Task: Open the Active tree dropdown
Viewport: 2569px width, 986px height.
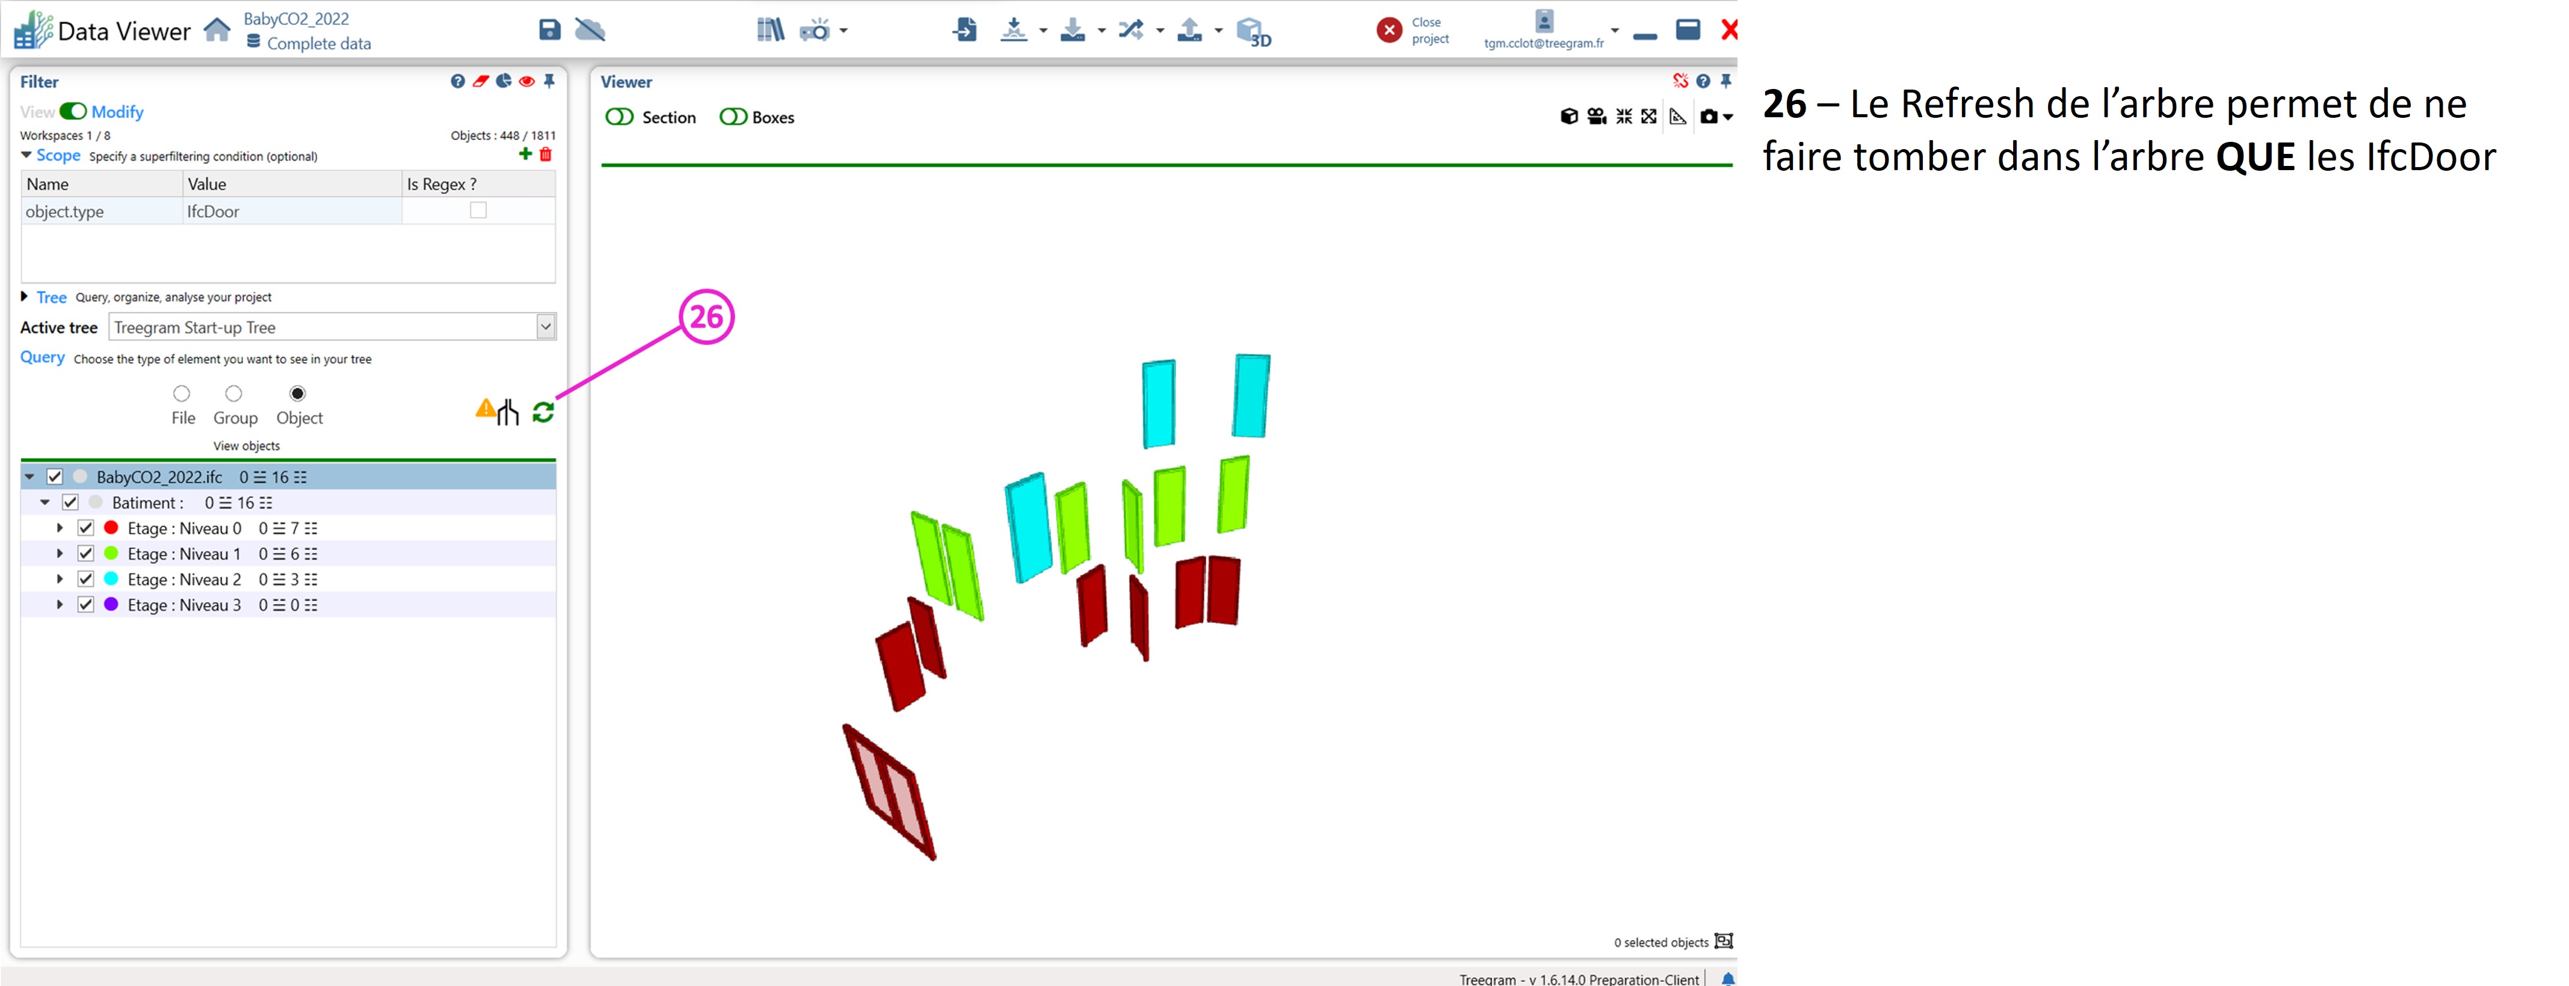Action: [x=546, y=327]
